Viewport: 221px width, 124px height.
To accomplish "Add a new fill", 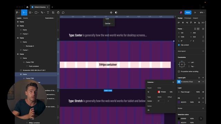I will click(x=203, y=98).
